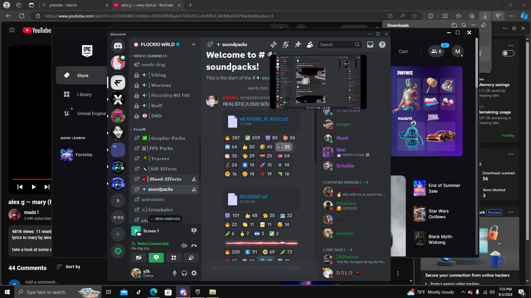Open Threads icon in soundpacks header
531x298 pixels.
[x=274, y=45]
